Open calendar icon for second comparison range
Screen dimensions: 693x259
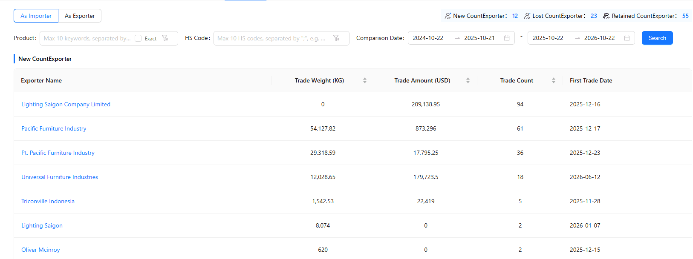[627, 38]
